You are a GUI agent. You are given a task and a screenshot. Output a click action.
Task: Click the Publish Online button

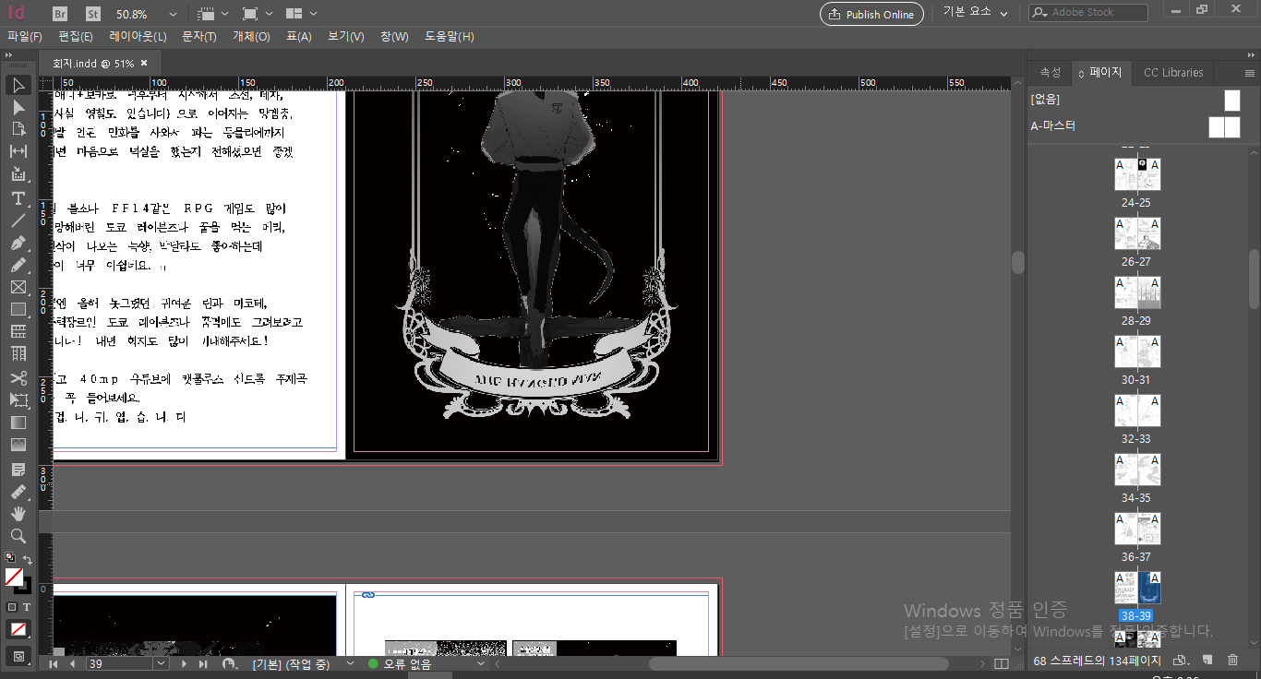tap(871, 14)
